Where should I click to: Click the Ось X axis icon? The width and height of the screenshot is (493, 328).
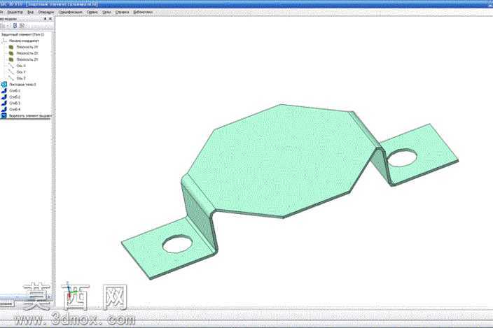[x=11, y=66]
